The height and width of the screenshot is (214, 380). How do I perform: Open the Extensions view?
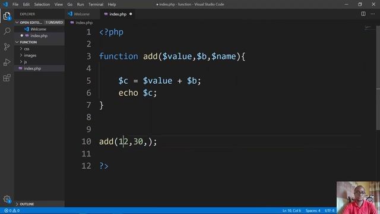(7, 78)
